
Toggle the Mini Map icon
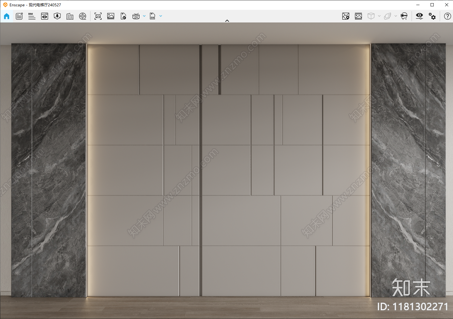[346, 16]
